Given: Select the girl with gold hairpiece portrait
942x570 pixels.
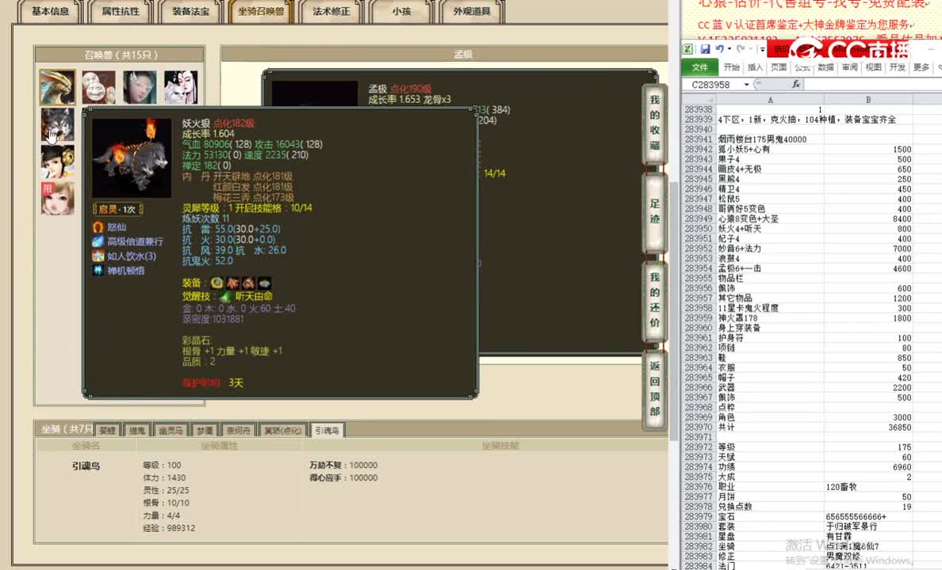Looking at the screenshot, I should coord(58,162).
